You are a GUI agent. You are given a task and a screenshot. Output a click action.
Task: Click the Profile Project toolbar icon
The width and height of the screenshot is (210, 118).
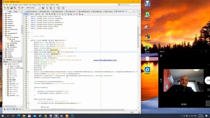[63, 8]
